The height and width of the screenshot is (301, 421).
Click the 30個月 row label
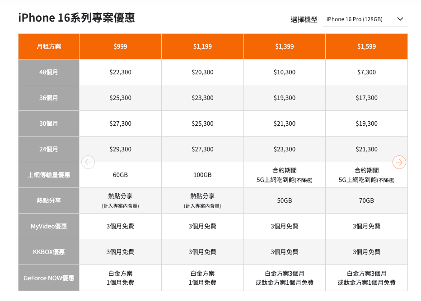click(49, 123)
